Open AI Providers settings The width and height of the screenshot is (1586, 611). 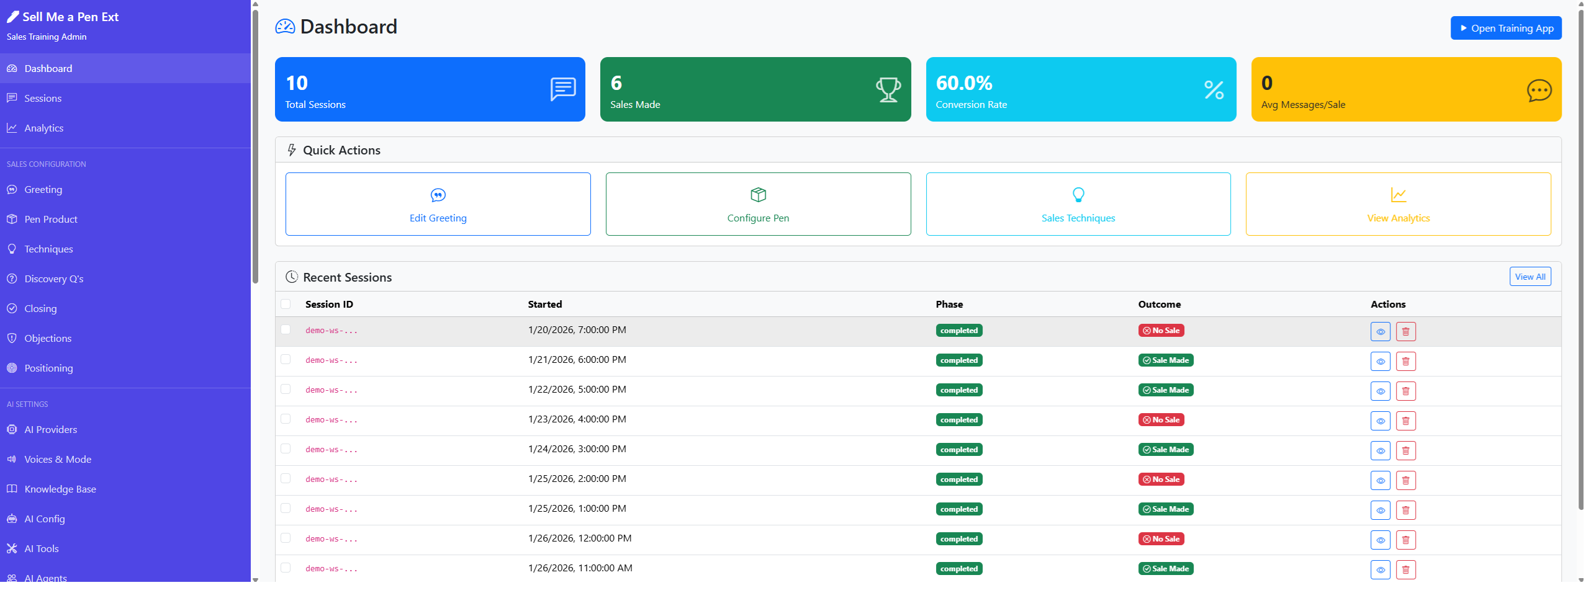coord(50,429)
